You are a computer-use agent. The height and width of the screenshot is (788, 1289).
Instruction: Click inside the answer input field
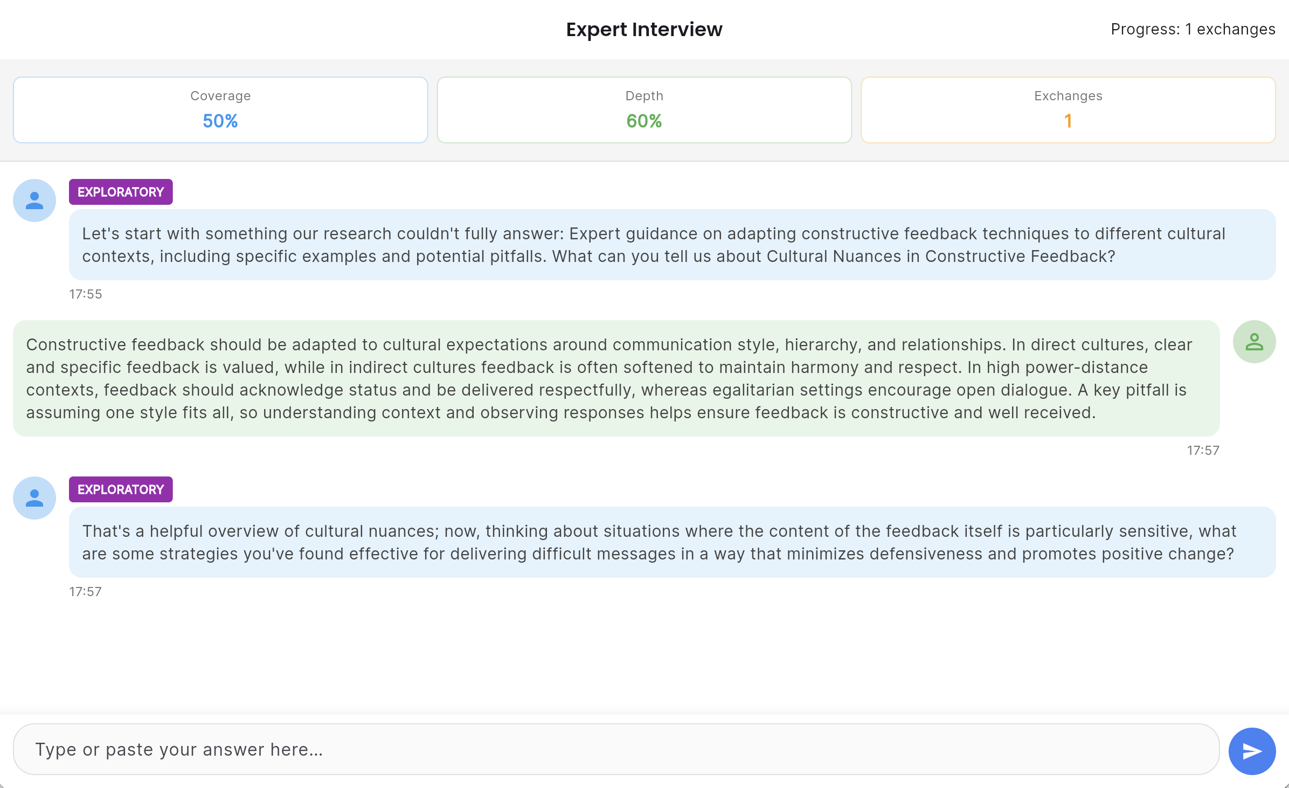[x=593, y=749]
